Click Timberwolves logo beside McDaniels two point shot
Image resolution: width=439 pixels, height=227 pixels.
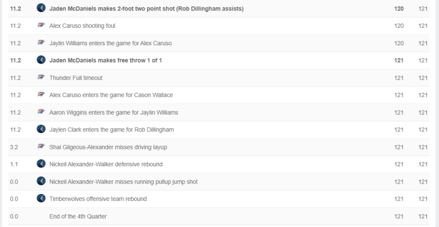(x=41, y=8)
